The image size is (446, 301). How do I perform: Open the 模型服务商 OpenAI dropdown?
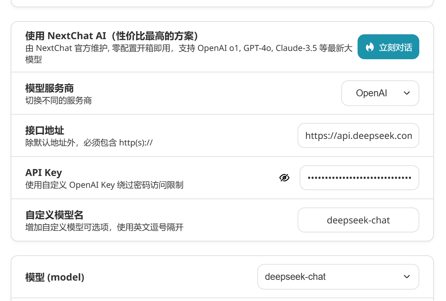click(380, 93)
